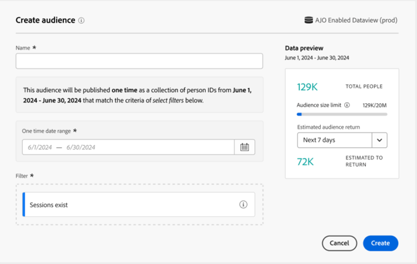Click the info icon beside Create audience title
This screenshot has width=417, height=264.
(x=81, y=21)
